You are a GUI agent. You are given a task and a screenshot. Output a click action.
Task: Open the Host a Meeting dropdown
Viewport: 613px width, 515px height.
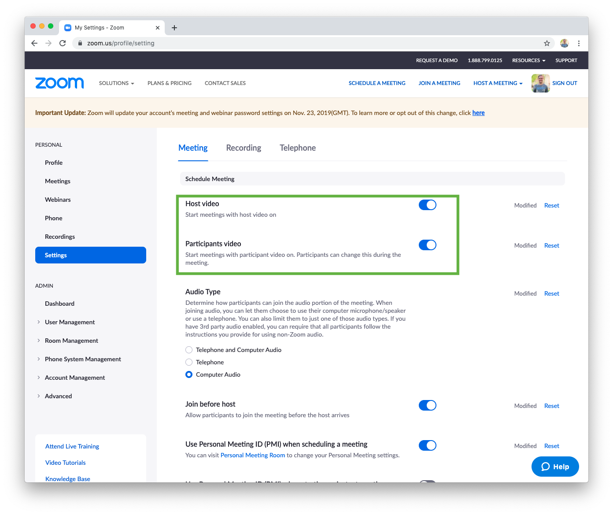pyautogui.click(x=498, y=83)
